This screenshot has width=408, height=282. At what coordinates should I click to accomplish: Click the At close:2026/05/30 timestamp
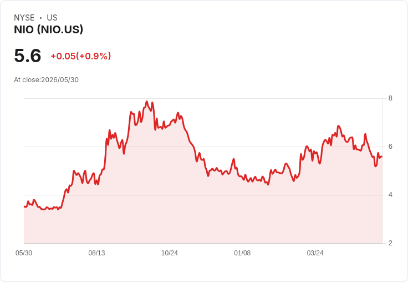point(47,80)
